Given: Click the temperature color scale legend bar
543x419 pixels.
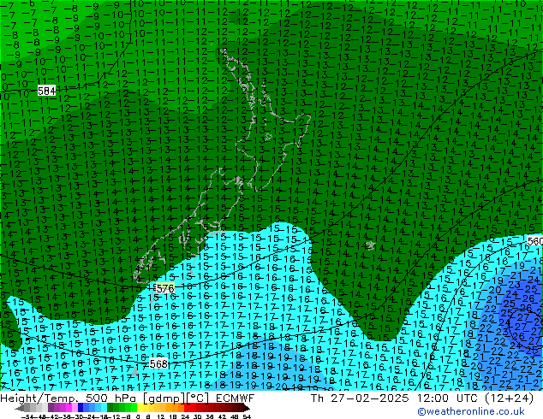Looking at the screenshot, I should click(x=133, y=408).
